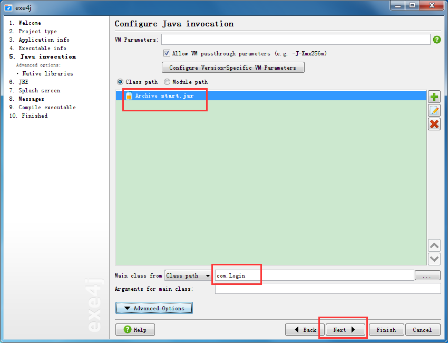Click the Finish button
The image size is (448, 343).
click(x=386, y=330)
